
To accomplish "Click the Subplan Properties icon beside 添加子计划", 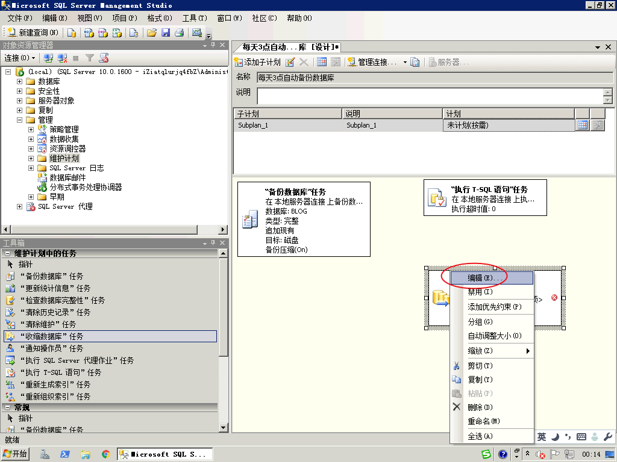I will (x=290, y=62).
